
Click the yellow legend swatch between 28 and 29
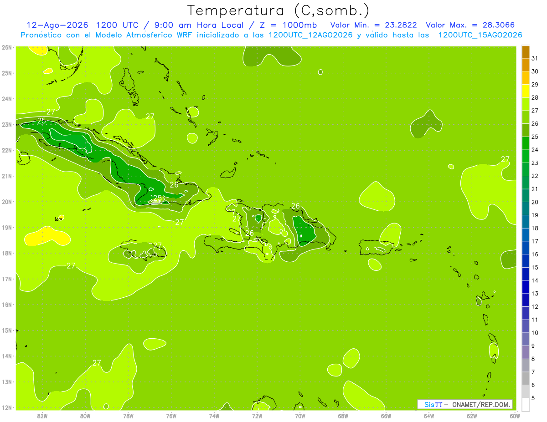click(x=526, y=91)
